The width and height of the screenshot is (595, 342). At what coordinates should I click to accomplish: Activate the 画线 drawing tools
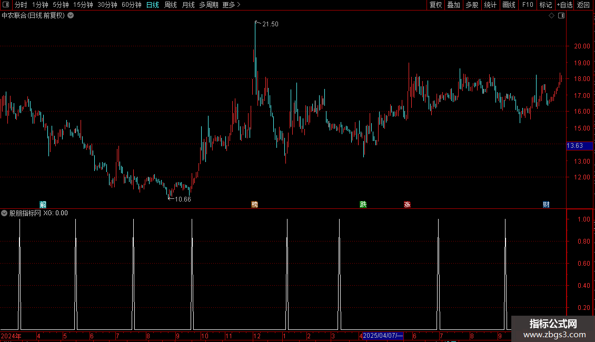[x=509, y=5]
